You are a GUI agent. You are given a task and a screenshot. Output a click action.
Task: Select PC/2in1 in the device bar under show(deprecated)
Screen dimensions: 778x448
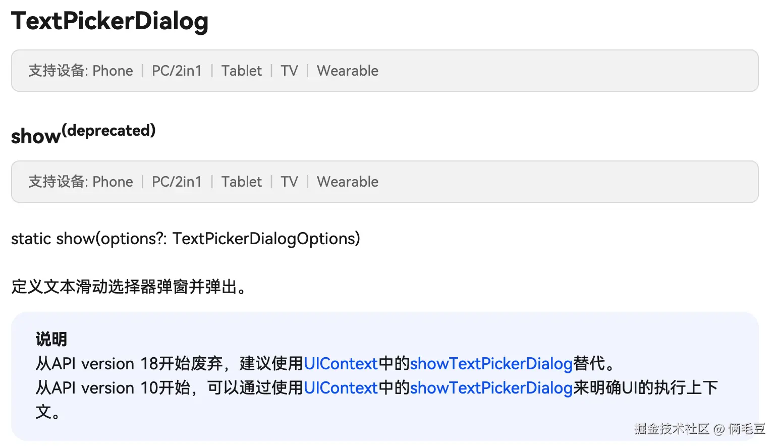point(177,182)
